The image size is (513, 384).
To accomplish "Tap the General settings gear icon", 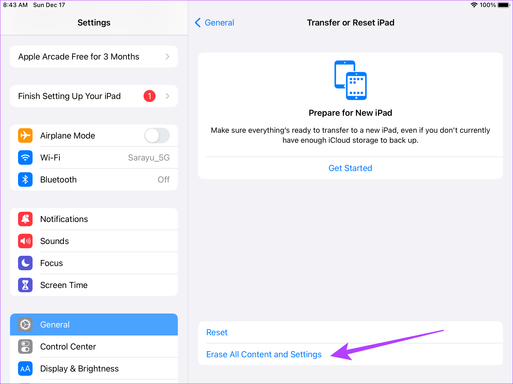I will click(x=25, y=324).
